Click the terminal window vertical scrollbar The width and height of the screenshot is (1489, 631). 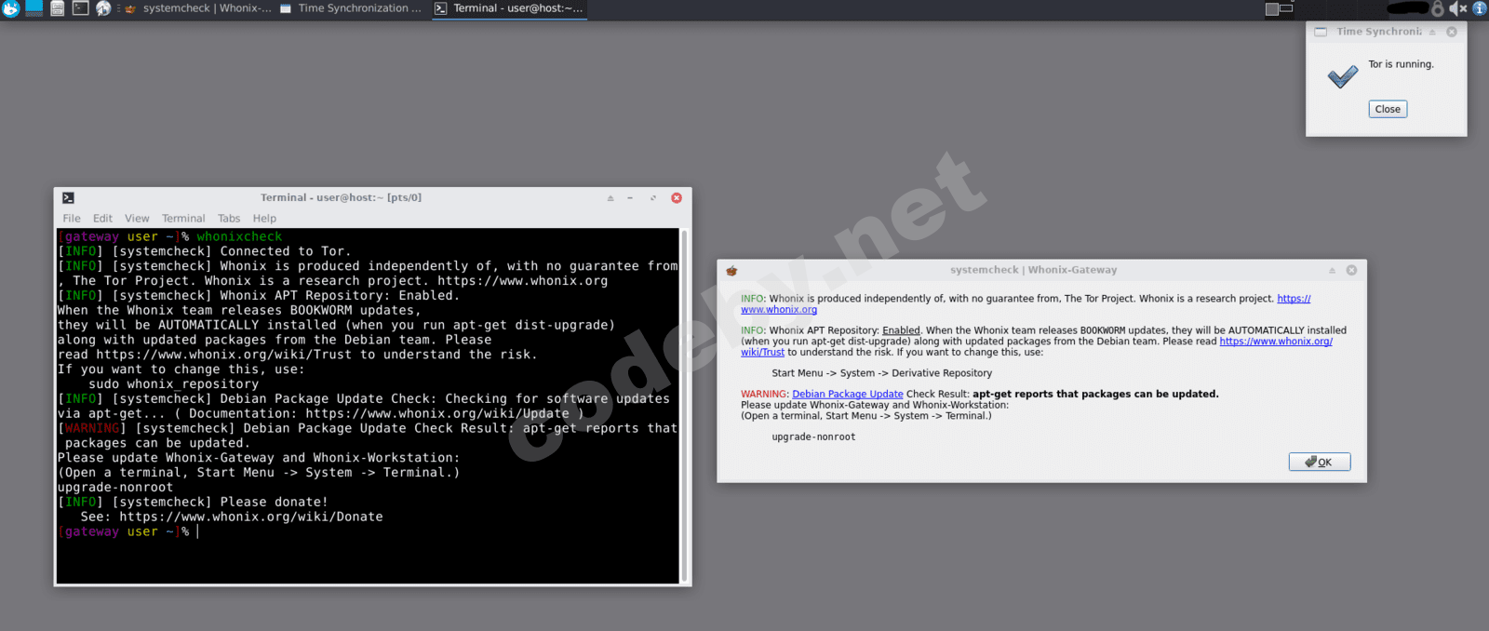click(x=684, y=406)
